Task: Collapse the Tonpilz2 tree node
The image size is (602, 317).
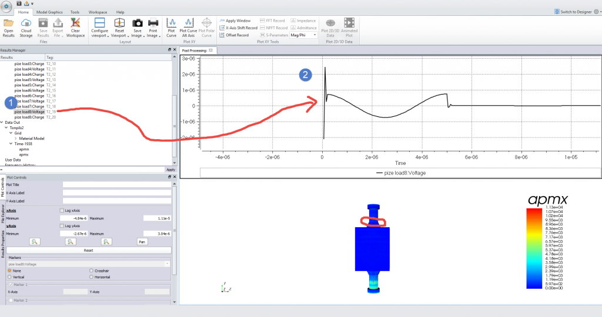Action: coord(6,127)
